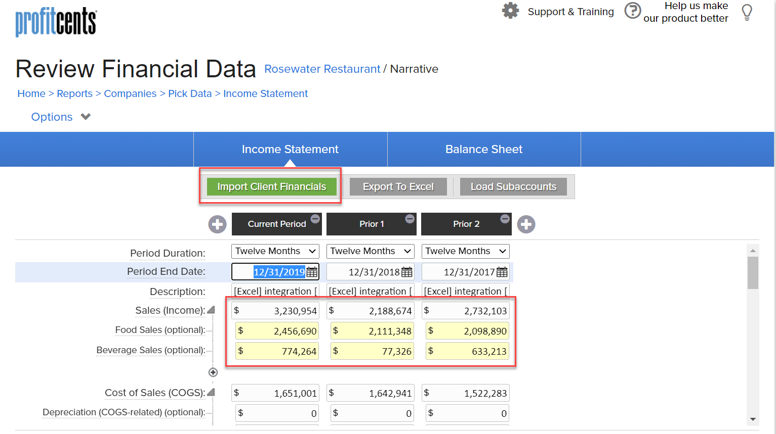The height and width of the screenshot is (434, 776).
Task: Open Support & Training link
Action: tap(570, 12)
